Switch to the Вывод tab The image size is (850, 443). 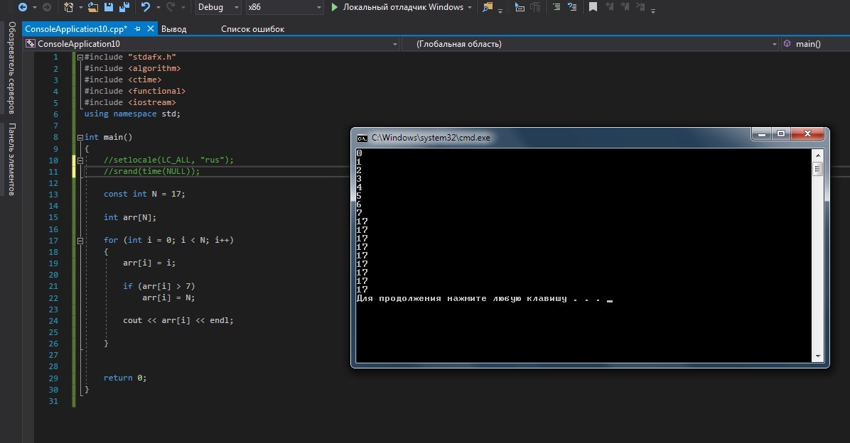coord(173,29)
